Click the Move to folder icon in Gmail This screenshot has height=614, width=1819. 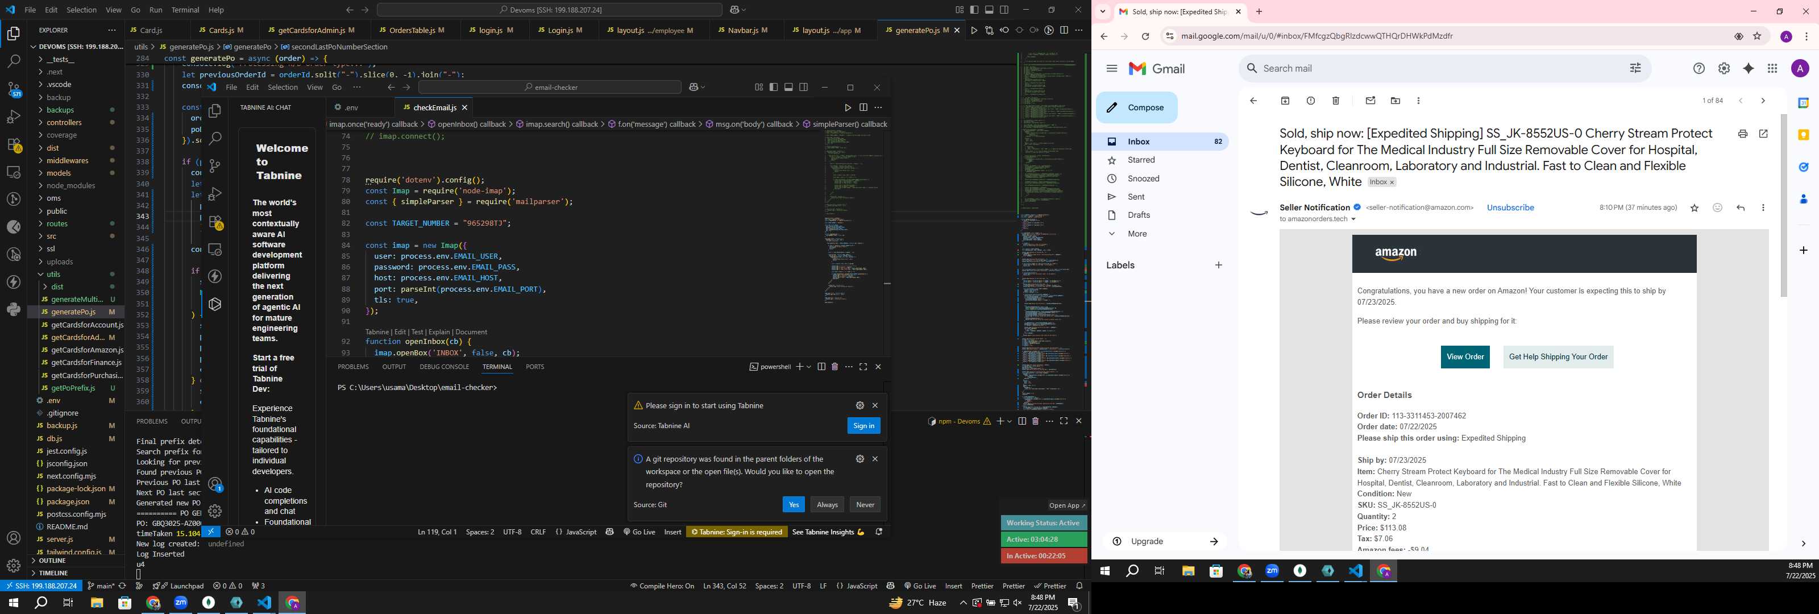click(x=1396, y=101)
